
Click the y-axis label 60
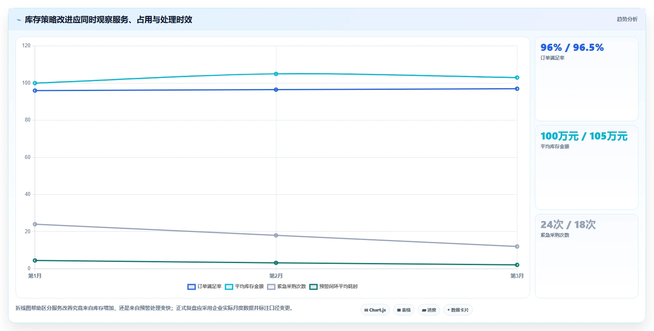27,157
